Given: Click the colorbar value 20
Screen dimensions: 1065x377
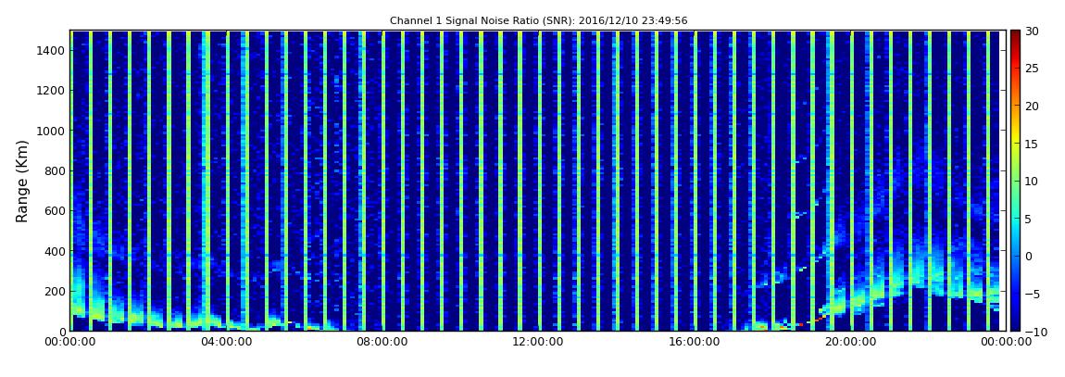Looking at the screenshot, I should 1032,106.
